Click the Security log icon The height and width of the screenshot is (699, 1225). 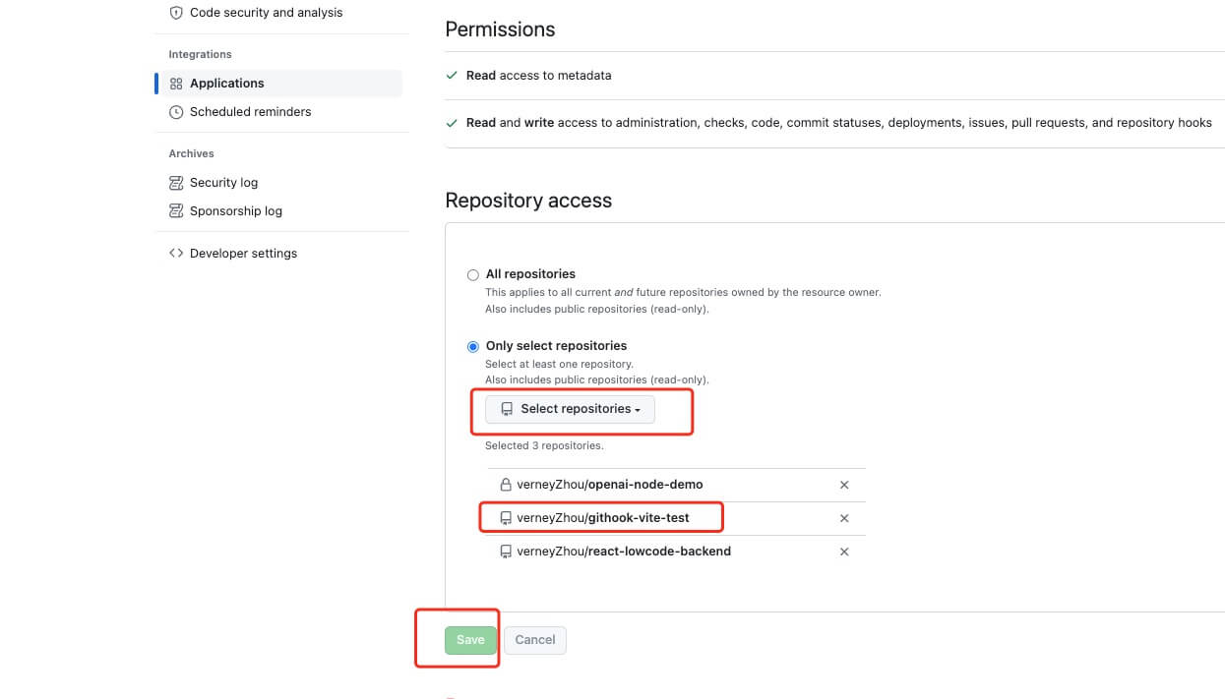pyautogui.click(x=176, y=183)
